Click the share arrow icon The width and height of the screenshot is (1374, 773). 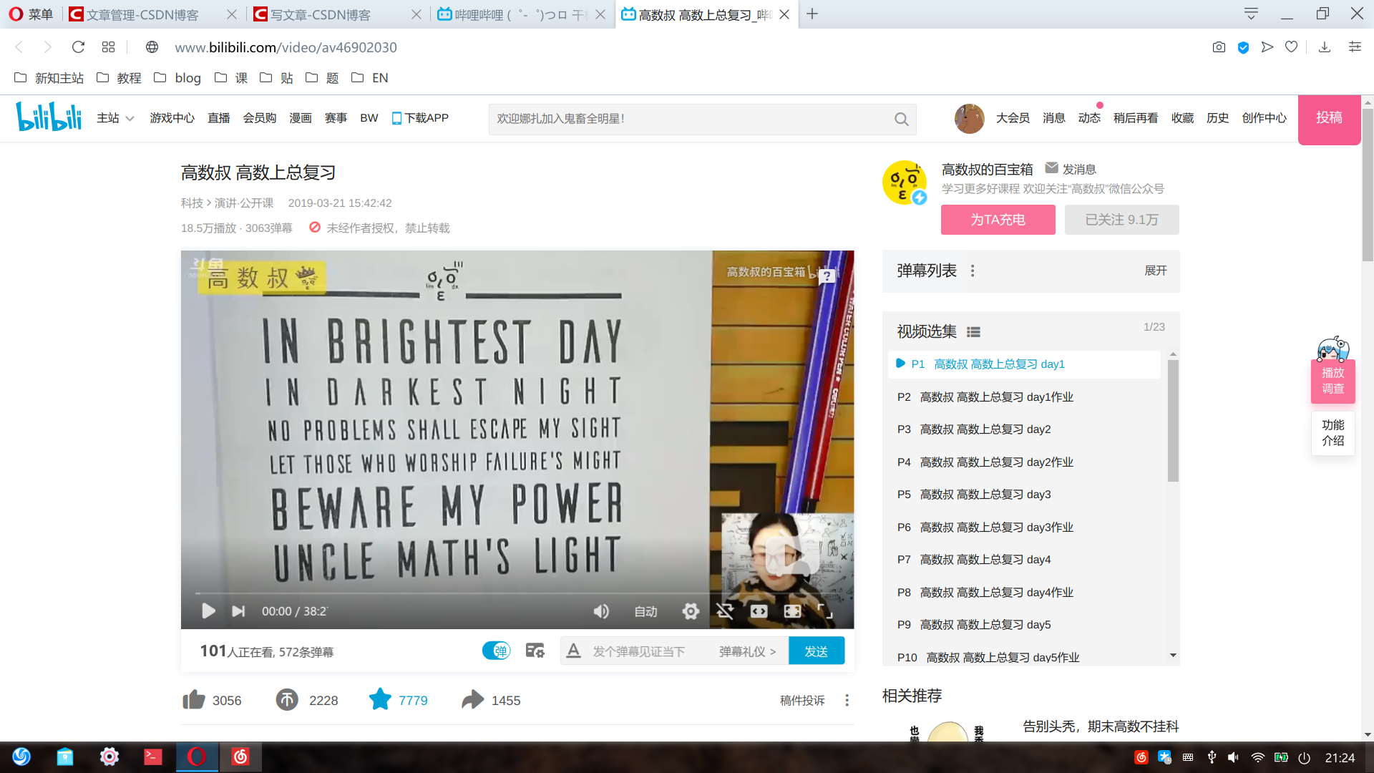click(472, 699)
